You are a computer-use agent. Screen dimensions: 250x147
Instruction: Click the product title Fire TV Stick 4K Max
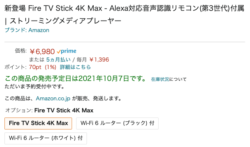65,8
